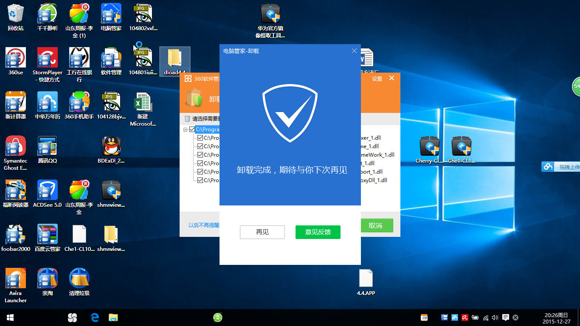
Task: Click the 以后不再提醒 link
Action: pos(204,225)
